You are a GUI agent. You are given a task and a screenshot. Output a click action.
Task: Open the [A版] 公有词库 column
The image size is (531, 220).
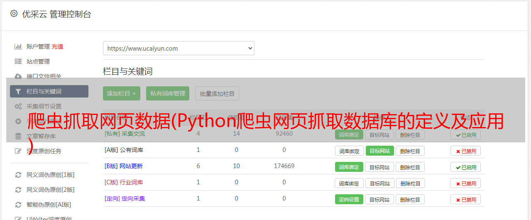click(x=124, y=150)
